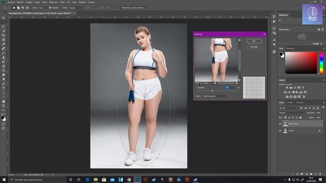Switch to the Muestras tab
The image size is (326, 183).
pyautogui.click(x=290, y=48)
